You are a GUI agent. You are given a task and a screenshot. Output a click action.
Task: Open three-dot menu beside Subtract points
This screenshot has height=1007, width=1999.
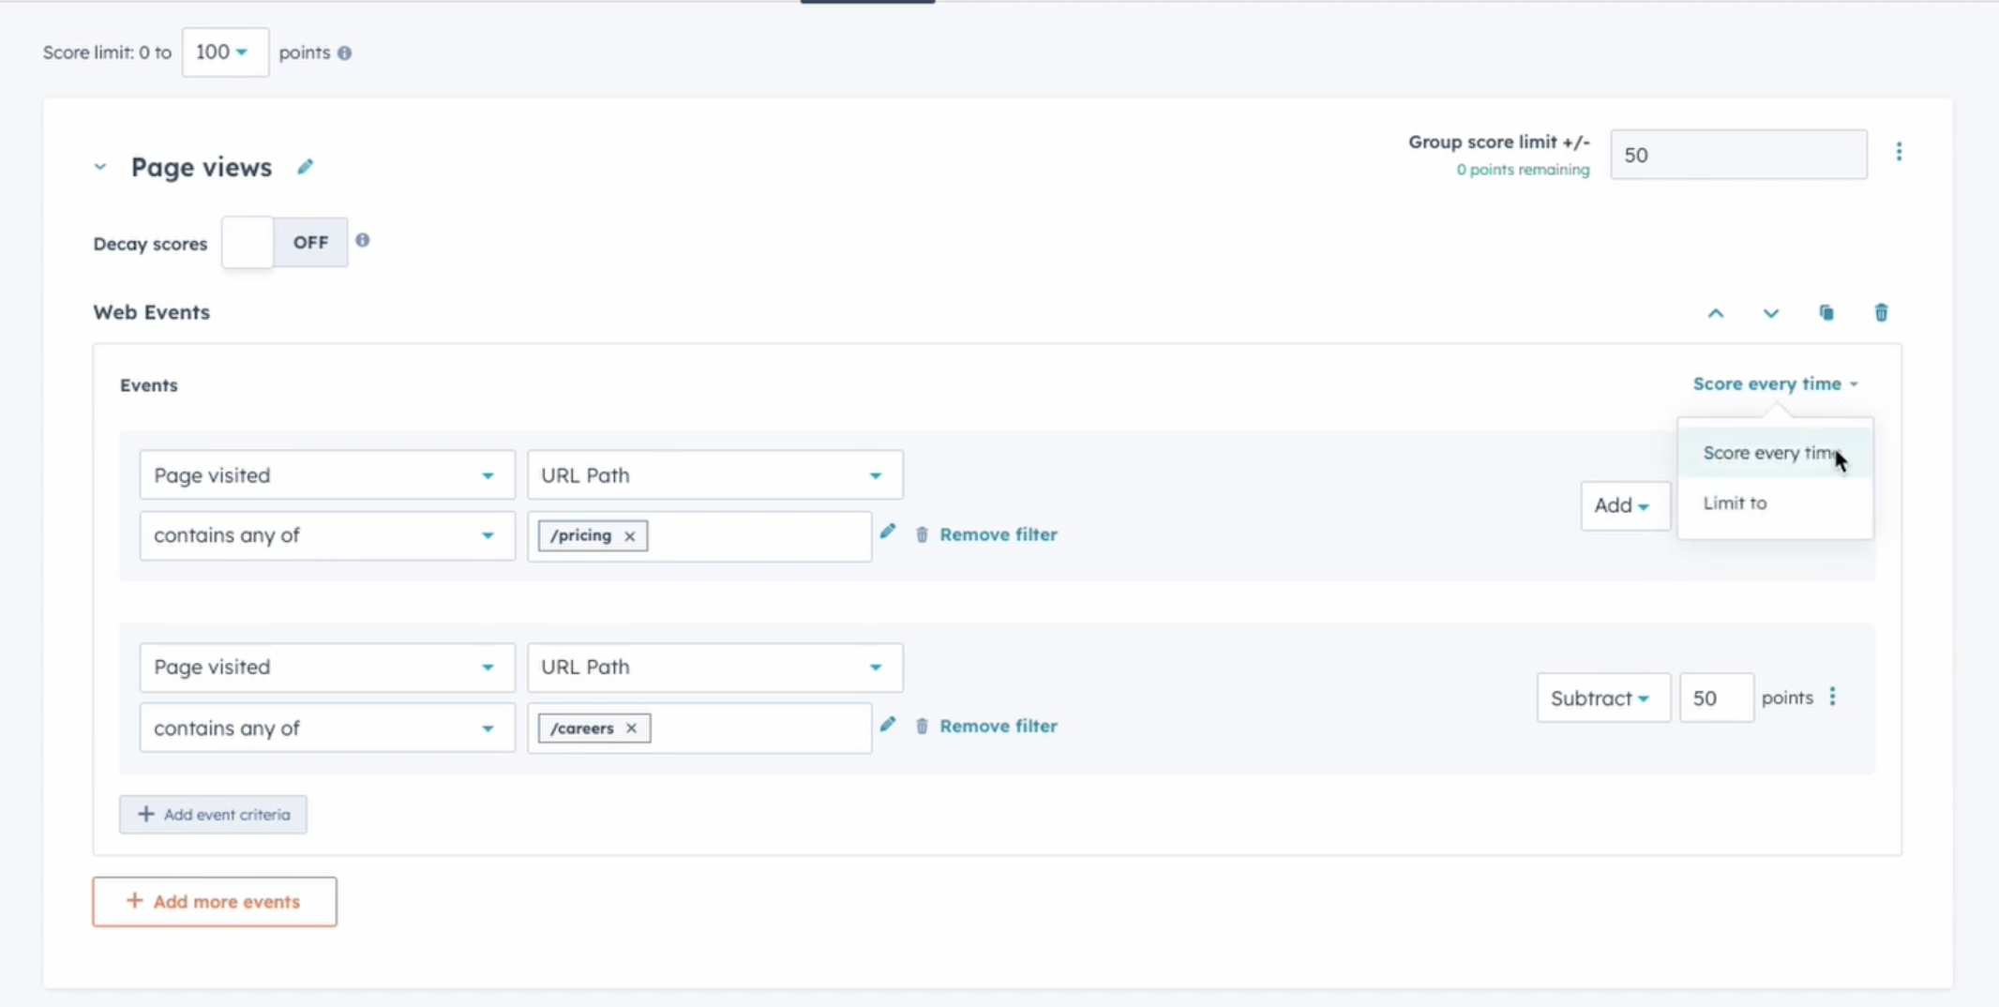[1832, 697]
